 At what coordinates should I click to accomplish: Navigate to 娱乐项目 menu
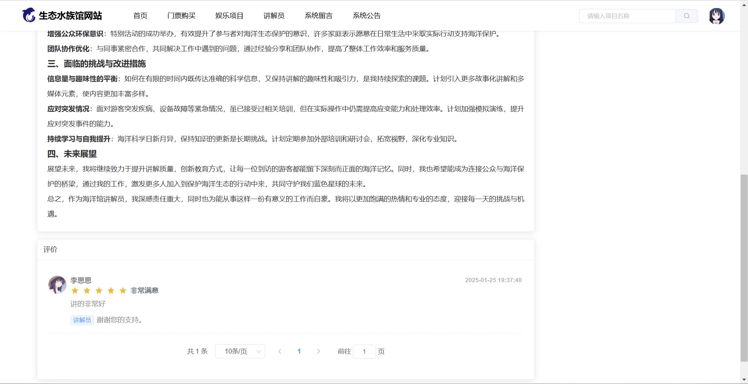click(229, 16)
